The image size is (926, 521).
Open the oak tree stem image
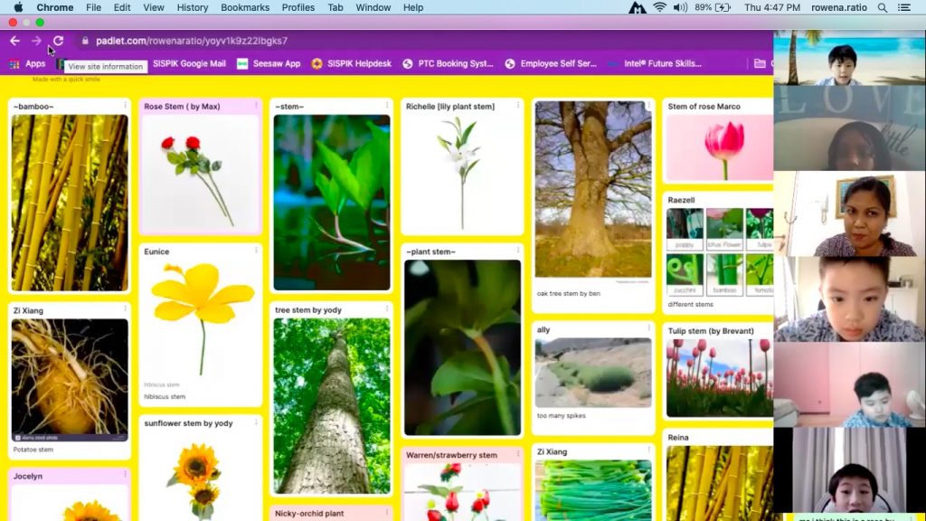point(592,188)
